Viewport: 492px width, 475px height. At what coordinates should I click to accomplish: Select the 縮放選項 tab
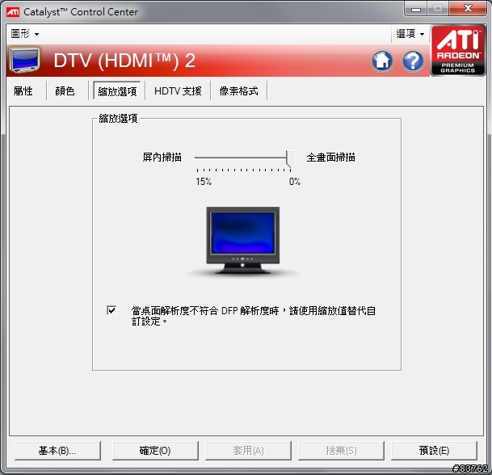[117, 91]
